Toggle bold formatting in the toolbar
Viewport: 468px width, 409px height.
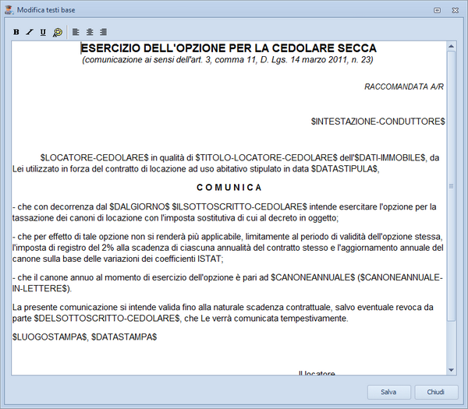click(16, 32)
